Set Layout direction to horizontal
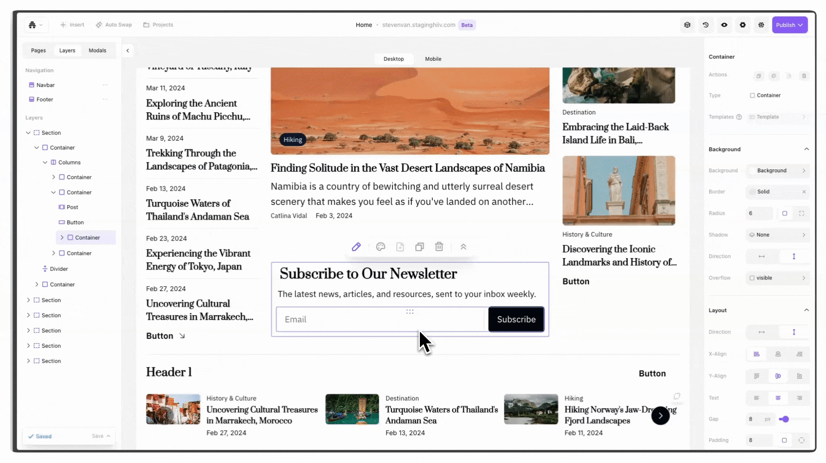The image size is (826, 463). point(762,332)
